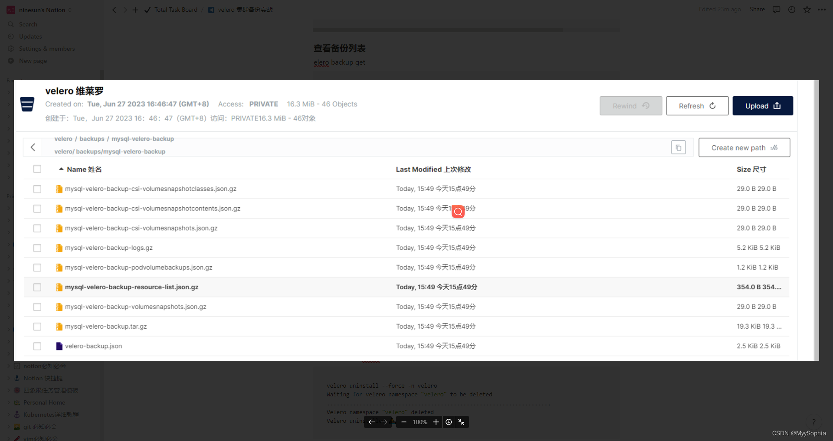This screenshot has width=833, height=441.
Task: Download the image with the viewer download icon
Action: [x=449, y=422]
